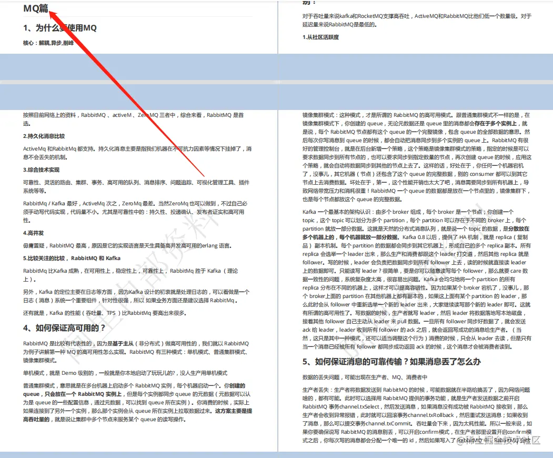Select the heading '1、为什么要使用MQ'
The image size is (553, 458).
pos(60,28)
